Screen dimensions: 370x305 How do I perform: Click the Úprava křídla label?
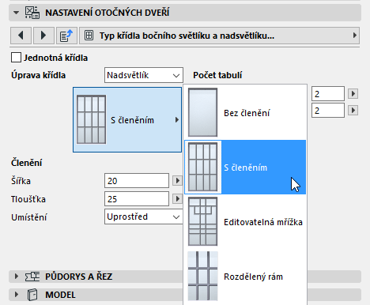pos(38,75)
